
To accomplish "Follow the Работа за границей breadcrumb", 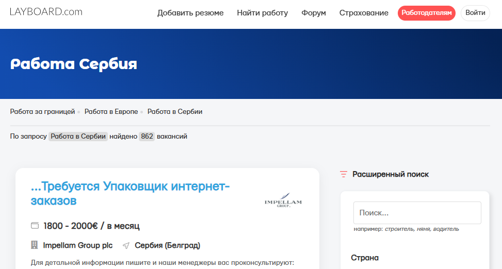I will 43,112.
